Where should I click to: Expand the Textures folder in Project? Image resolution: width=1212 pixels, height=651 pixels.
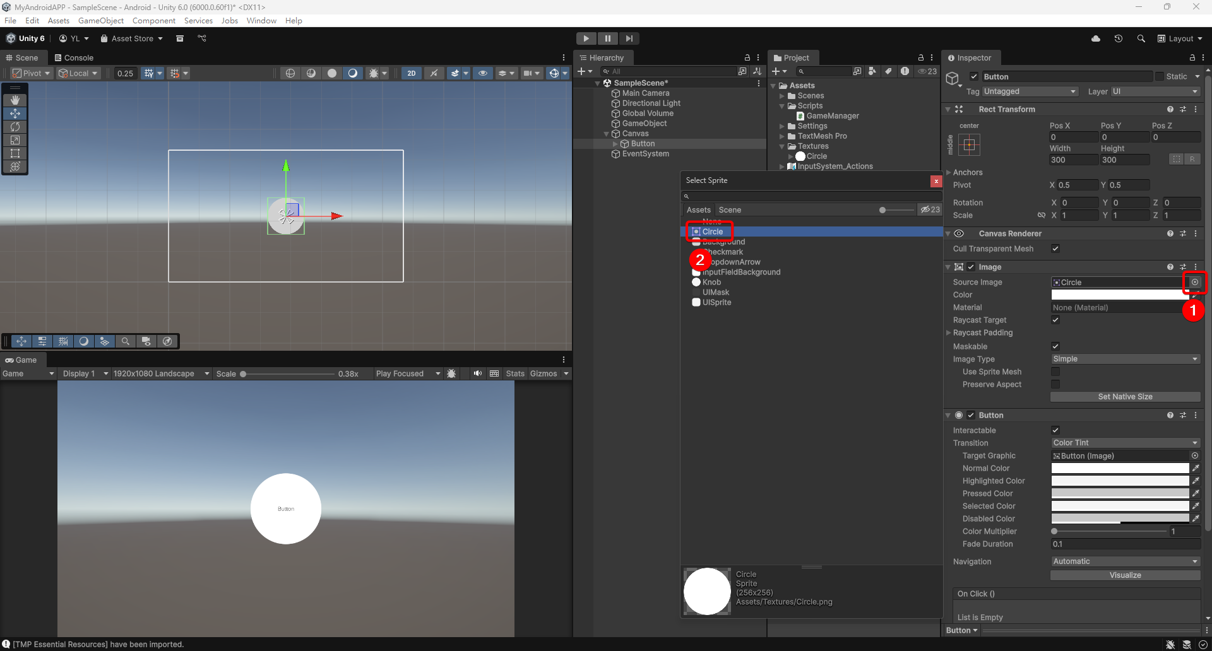783,146
